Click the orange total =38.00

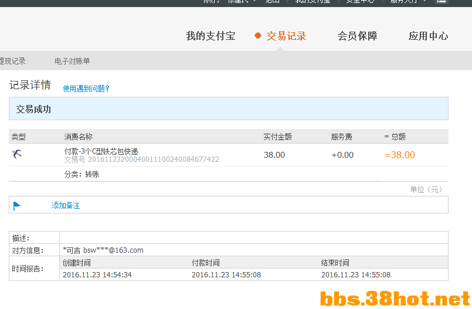pos(399,155)
